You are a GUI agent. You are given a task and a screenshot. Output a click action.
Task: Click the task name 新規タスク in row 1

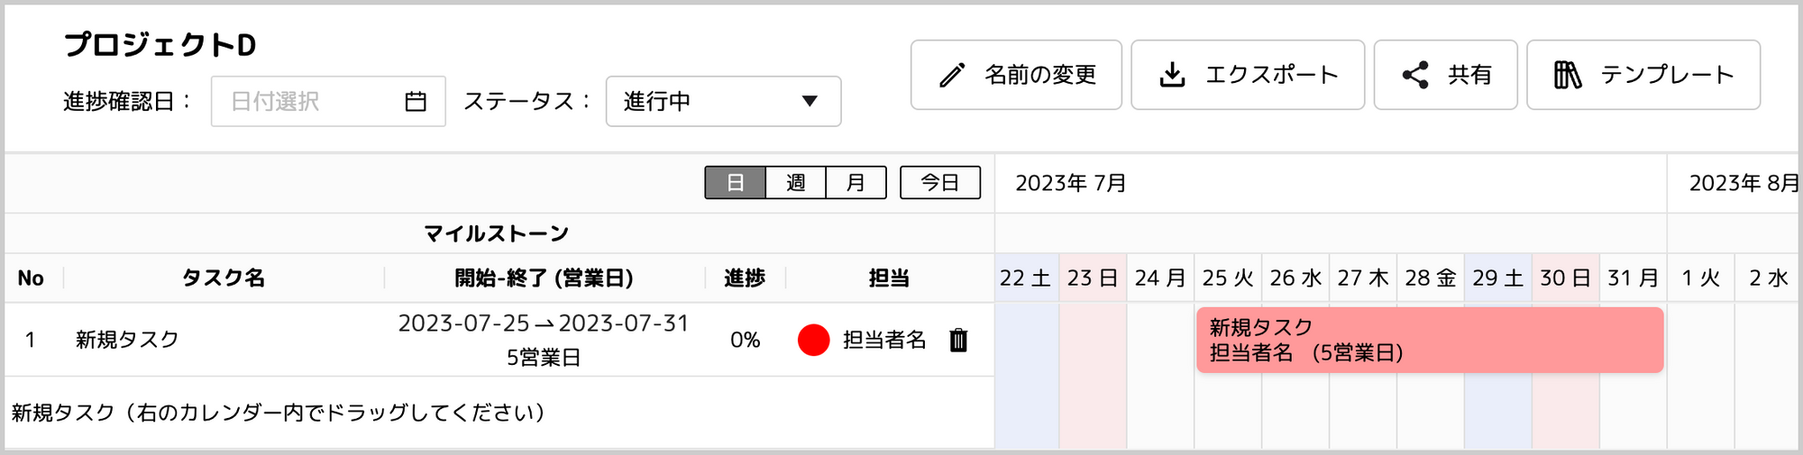point(127,340)
